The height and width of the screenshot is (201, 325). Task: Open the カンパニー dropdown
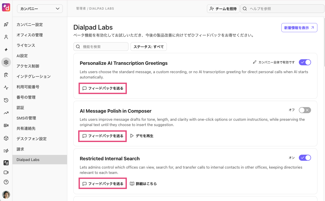point(40,9)
